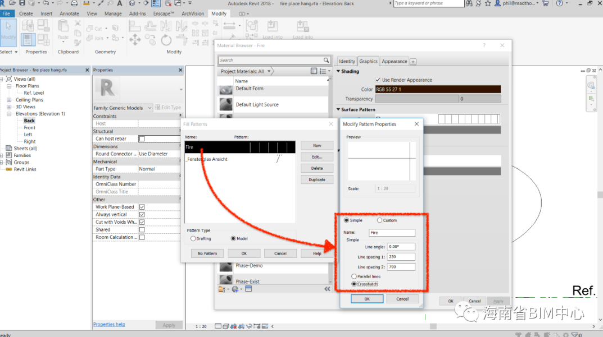Select the Modify arrow tool

pyautogui.click(x=8, y=33)
